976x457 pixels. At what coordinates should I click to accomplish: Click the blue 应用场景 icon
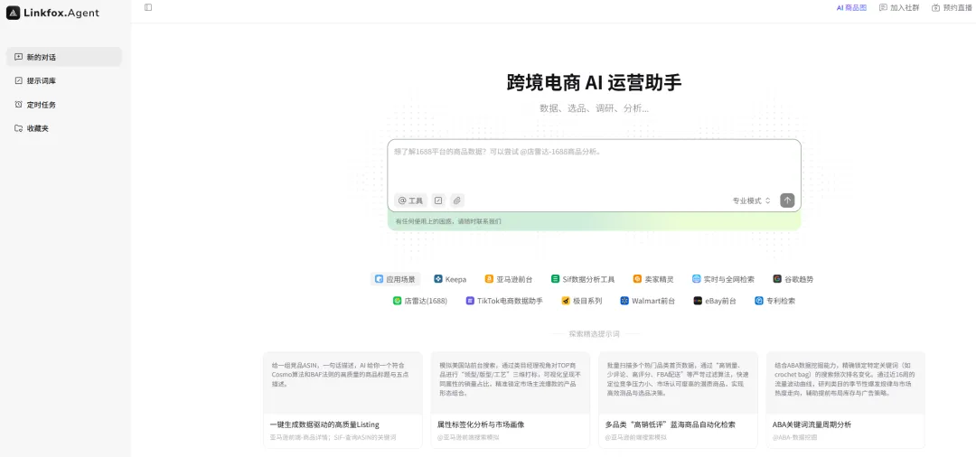[379, 279]
